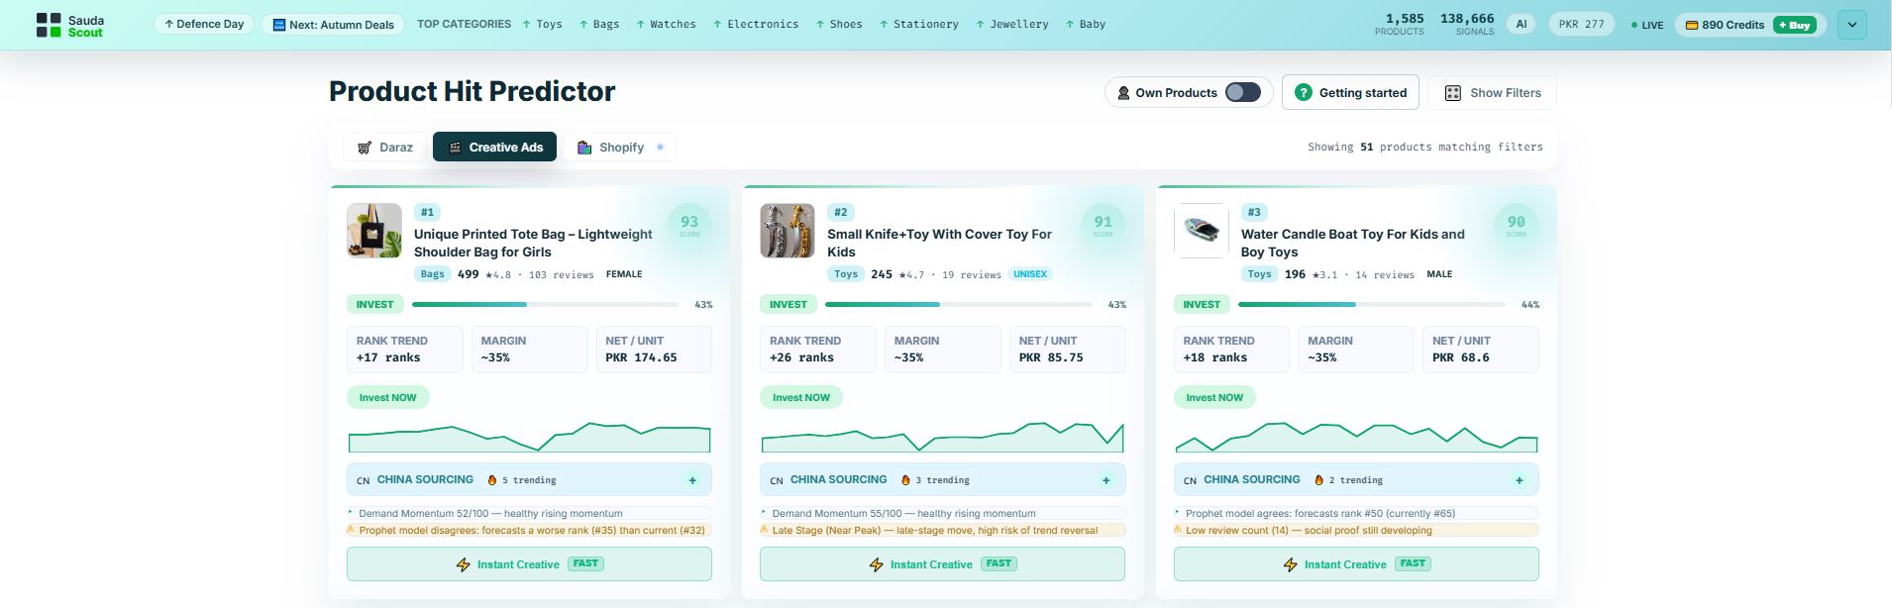This screenshot has height=608, width=1892.
Task: Click the 890 Credits coin icon
Action: (x=1692, y=25)
